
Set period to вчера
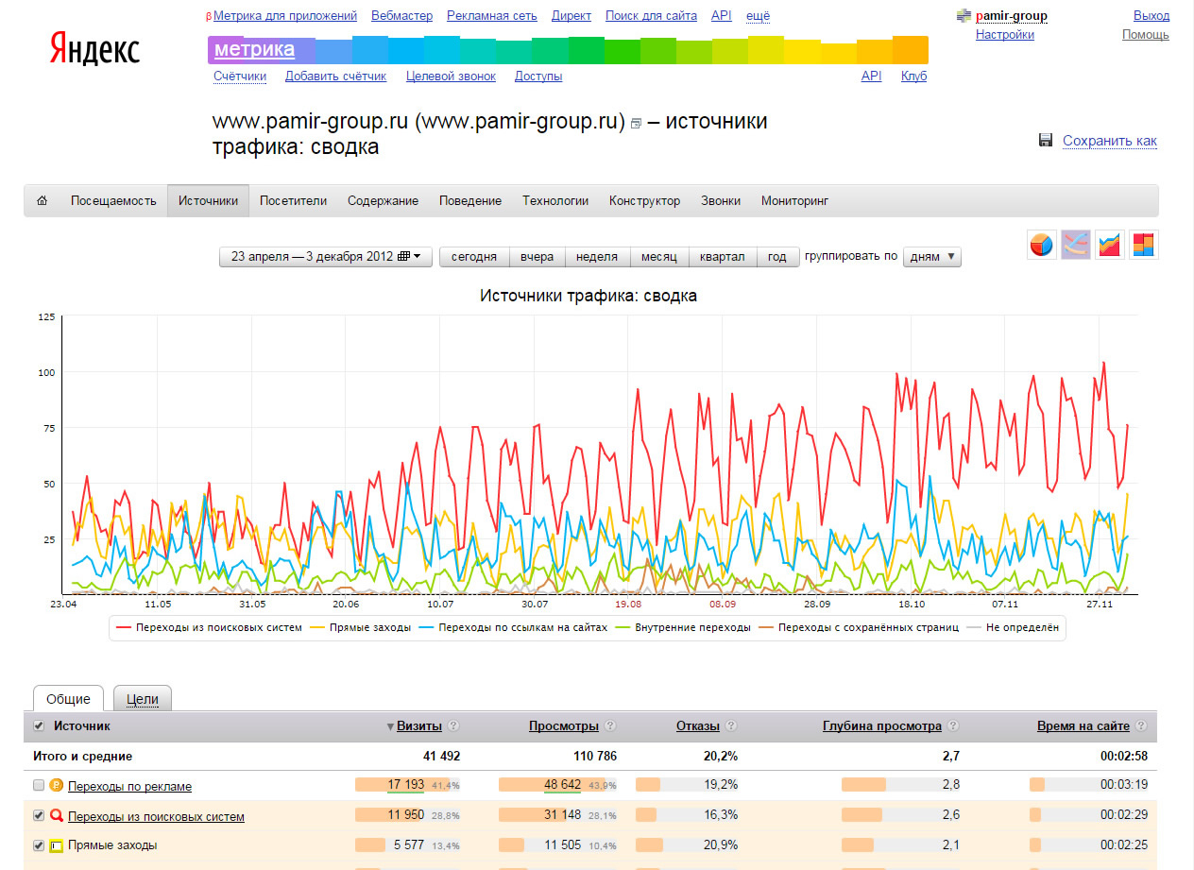537,256
